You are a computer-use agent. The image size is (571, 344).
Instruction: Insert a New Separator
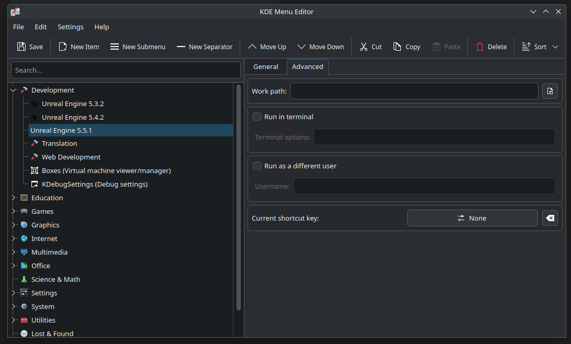(x=182, y=47)
